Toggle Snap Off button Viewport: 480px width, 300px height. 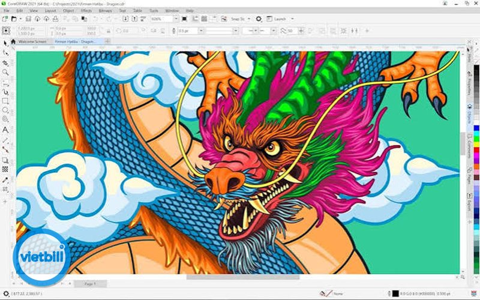[224, 19]
